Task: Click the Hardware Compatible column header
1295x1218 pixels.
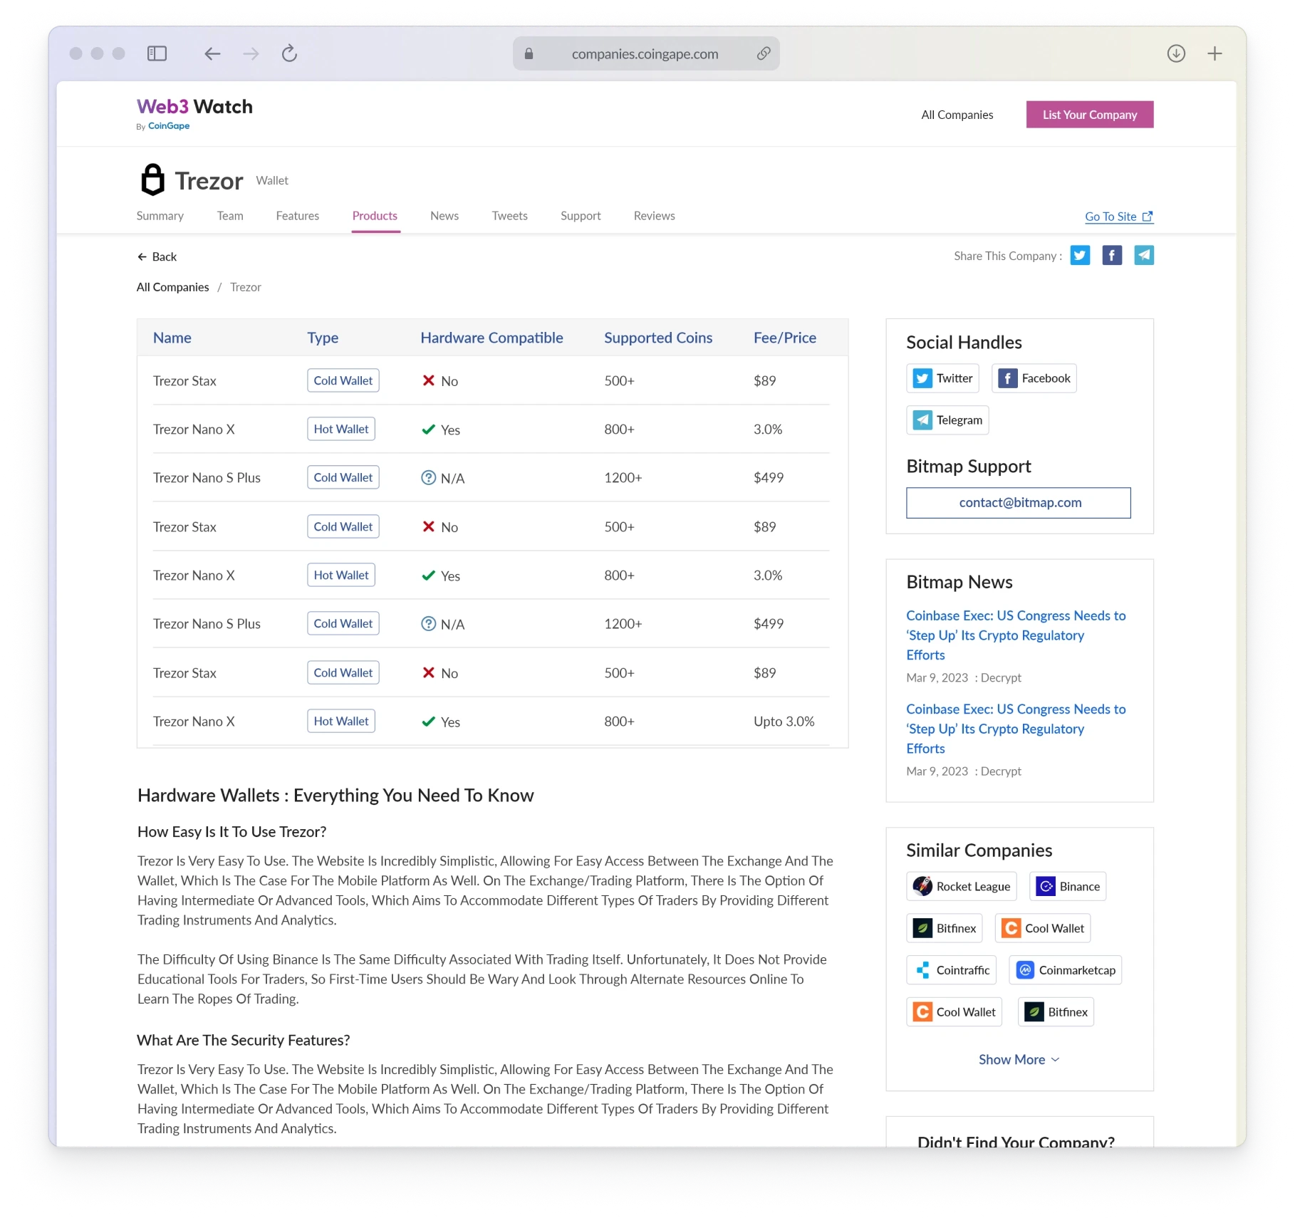Action: pyautogui.click(x=492, y=338)
